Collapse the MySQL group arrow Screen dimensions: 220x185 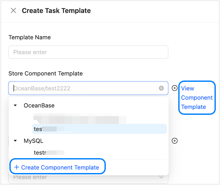click(x=15, y=141)
